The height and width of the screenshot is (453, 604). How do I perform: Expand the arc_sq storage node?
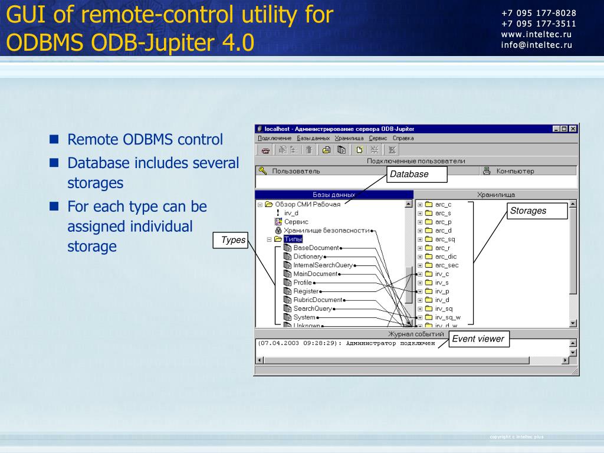coord(420,239)
